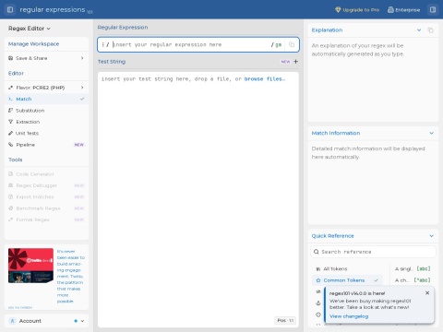Click View changelog link
The image size is (443, 332).
coord(349,316)
